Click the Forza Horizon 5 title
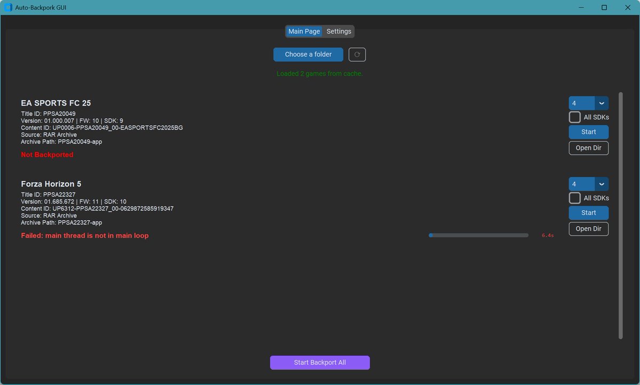 (x=51, y=184)
